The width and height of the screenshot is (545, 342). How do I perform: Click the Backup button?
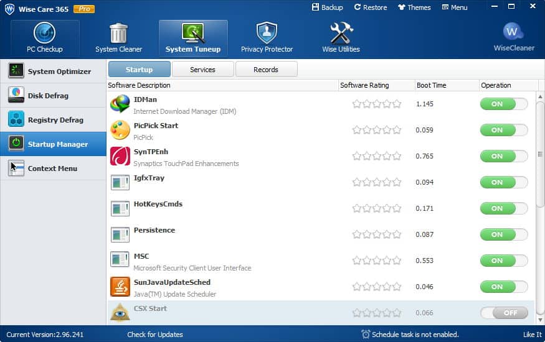pyautogui.click(x=328, y=7)
